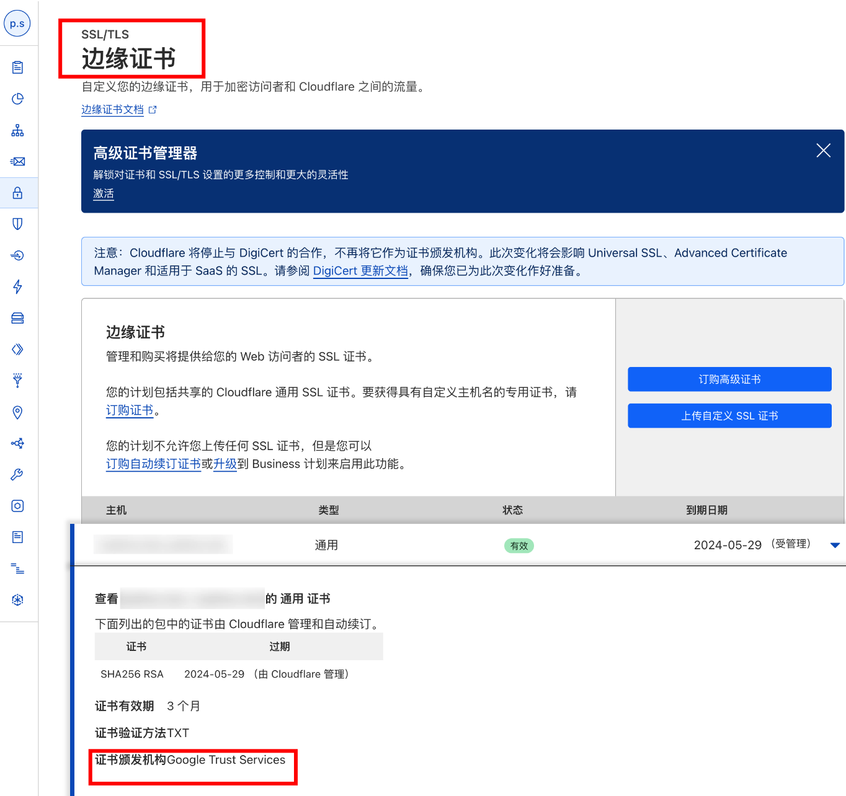The width and height of the screenshot is (846, 796).
Task: Click the 证书 column header in details table
Action: (x=136, y=647)
